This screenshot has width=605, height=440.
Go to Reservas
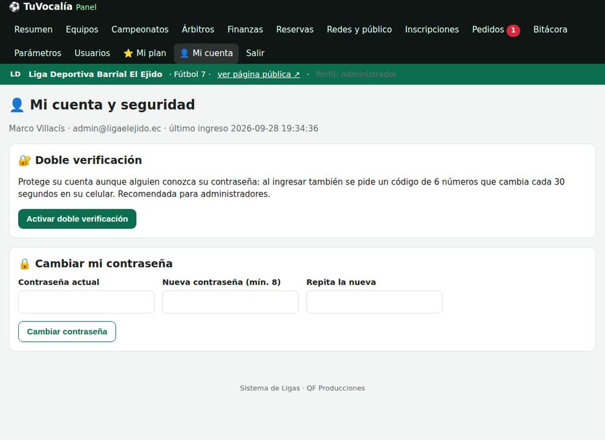click(295, 29)
